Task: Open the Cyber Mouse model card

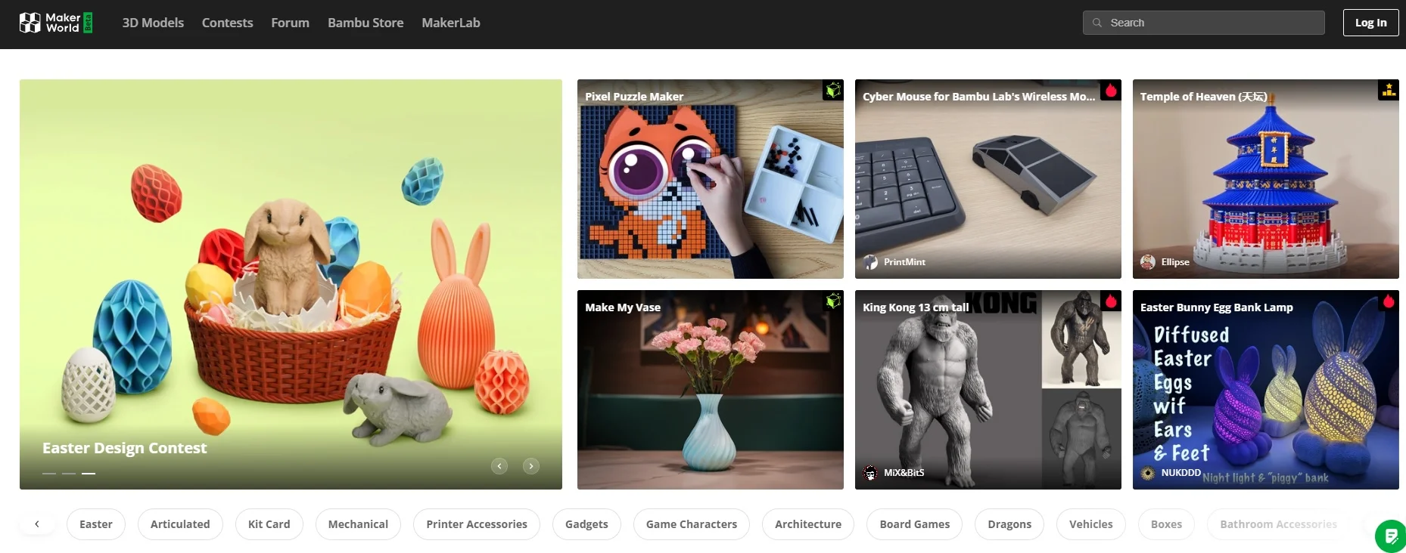Action: [988, 179]
